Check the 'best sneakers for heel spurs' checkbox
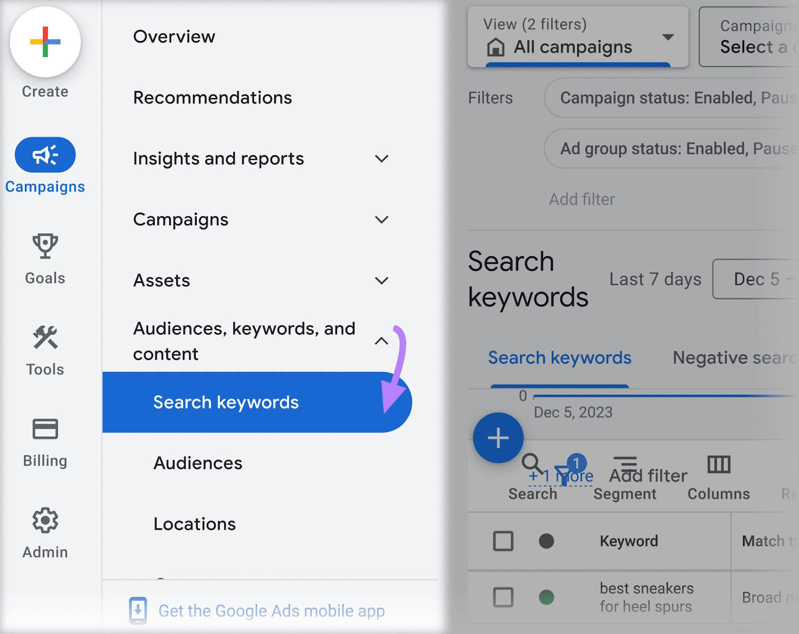799x634 pixels. click(x=503, y=597)
